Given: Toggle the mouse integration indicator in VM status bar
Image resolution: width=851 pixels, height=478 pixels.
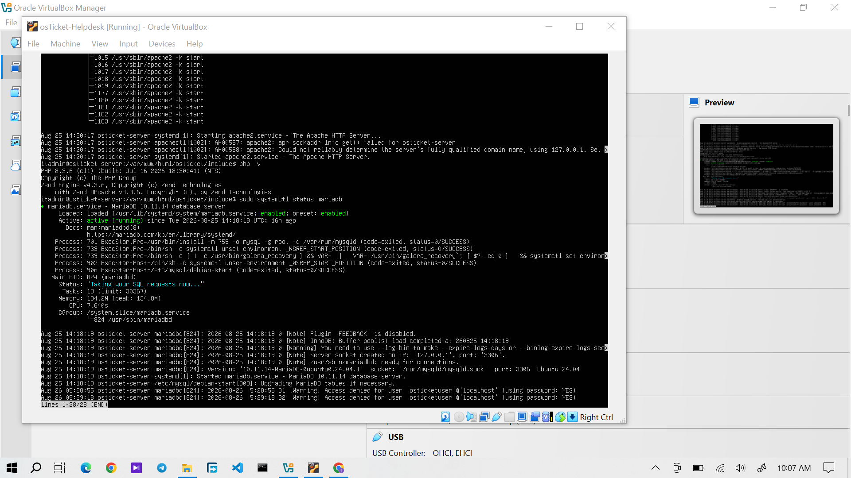Looking at the screenshot, I should click(x=560, y=417).
